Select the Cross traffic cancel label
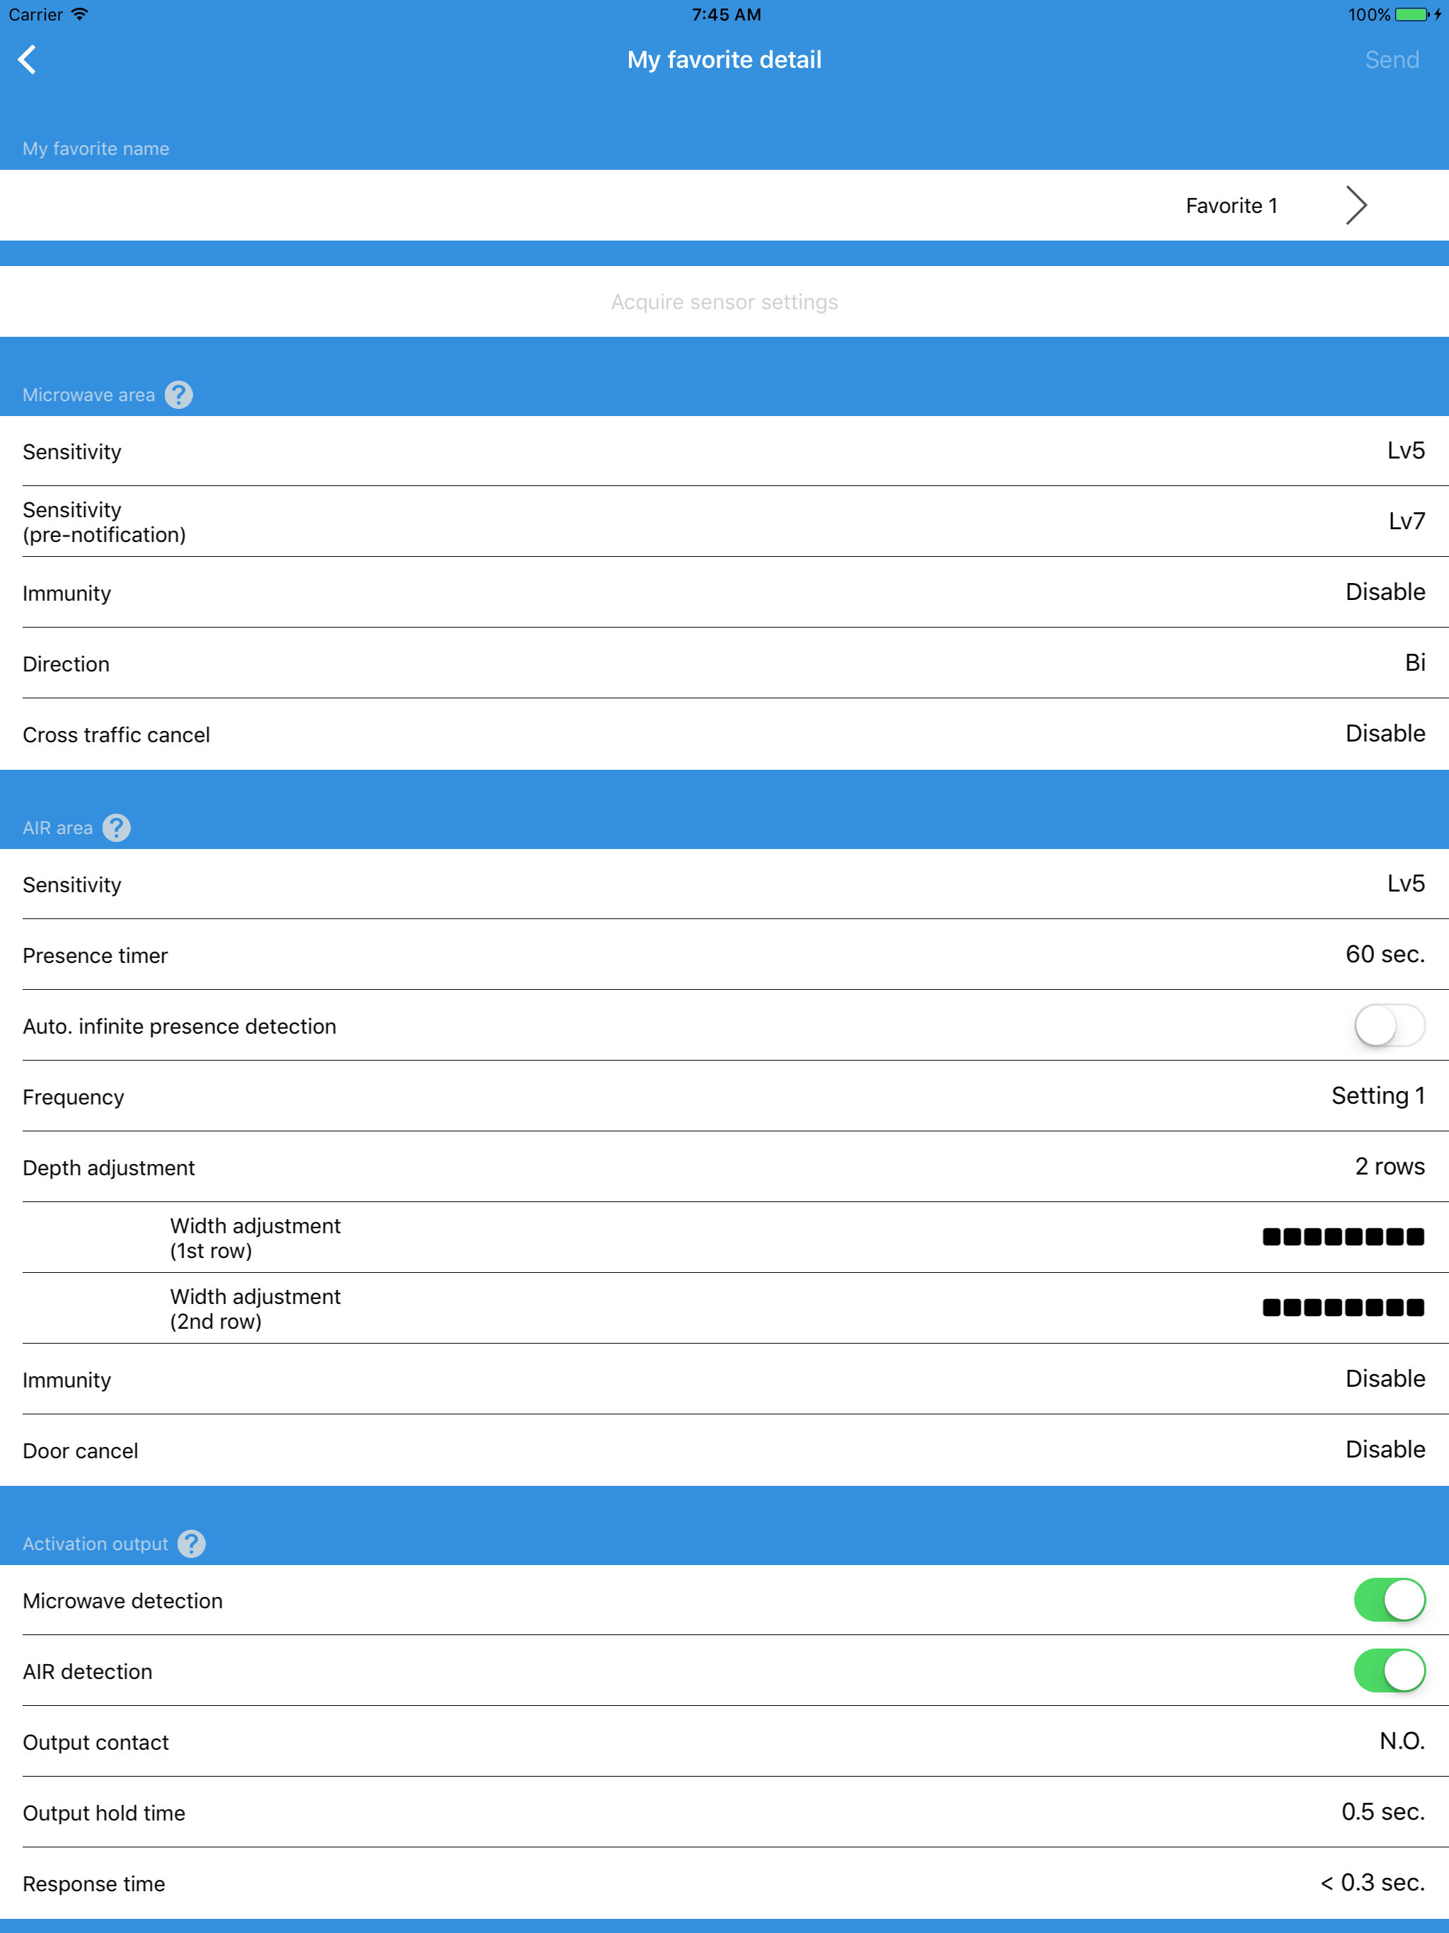Viewport: 1449px width, 1933px height. click(116, 735)
